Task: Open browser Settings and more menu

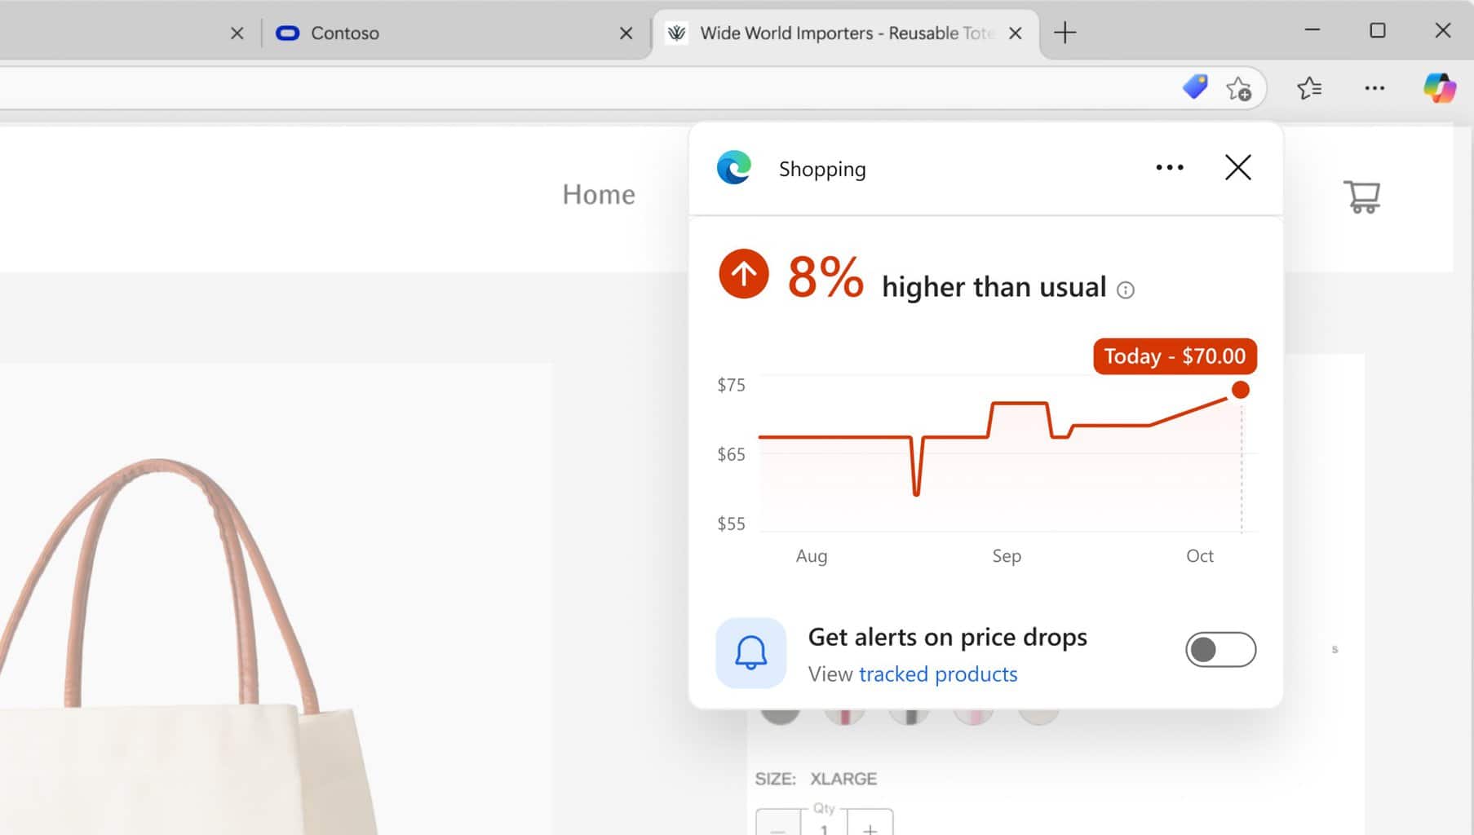Action: (x=1374, y=88)
